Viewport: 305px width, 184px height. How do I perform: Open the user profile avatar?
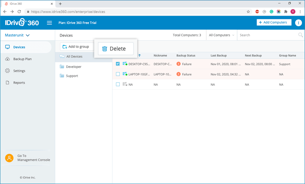tap(298, 23)
